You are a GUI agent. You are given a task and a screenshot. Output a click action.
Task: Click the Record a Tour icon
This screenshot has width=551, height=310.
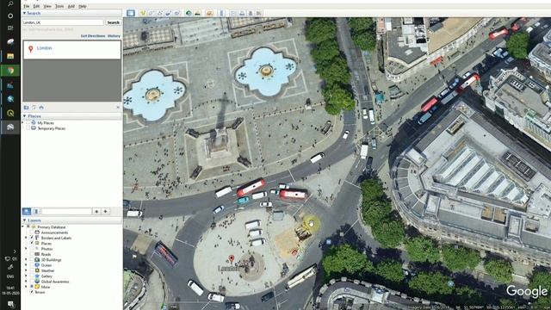click(x=177, y=13)
